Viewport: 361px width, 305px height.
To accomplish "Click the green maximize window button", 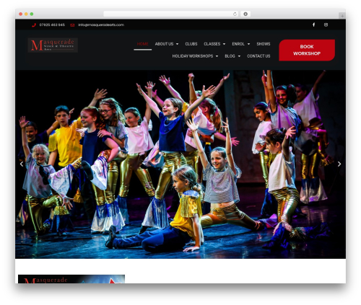I will [x=32, y=14].
